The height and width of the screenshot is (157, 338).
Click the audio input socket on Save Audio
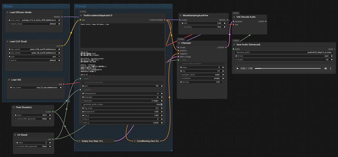[234, 49]
